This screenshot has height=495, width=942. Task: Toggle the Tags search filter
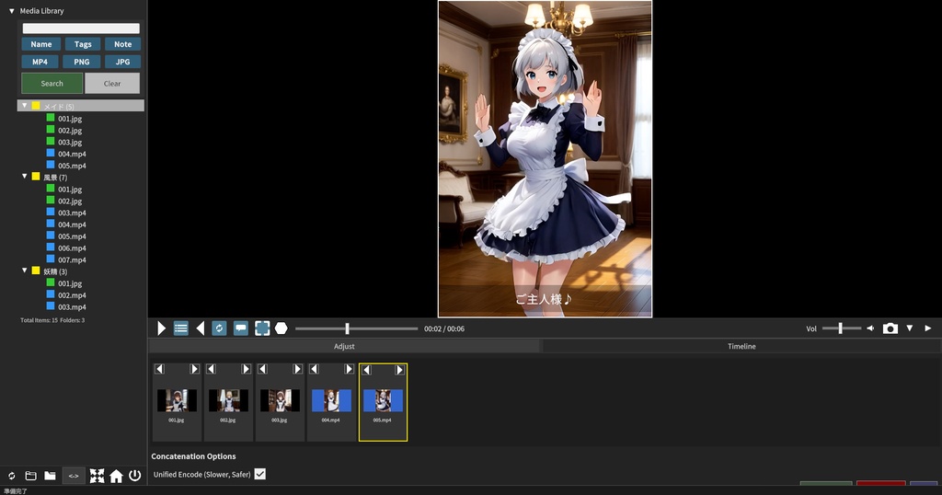click(82, 44)
